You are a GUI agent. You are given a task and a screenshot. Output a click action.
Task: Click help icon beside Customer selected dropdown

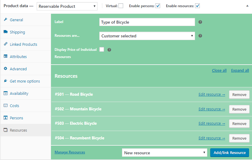coord(200,36)
